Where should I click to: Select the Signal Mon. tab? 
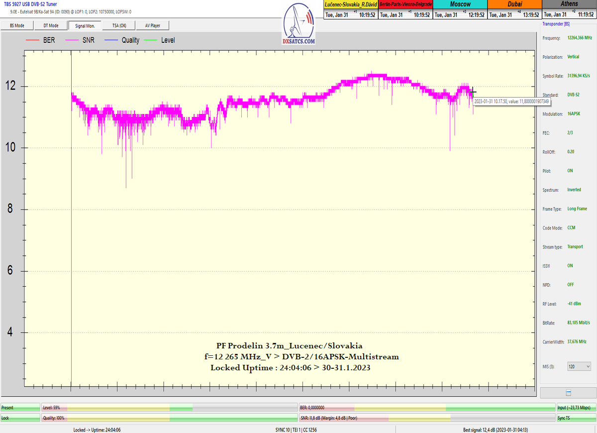(x=85, y=25)
